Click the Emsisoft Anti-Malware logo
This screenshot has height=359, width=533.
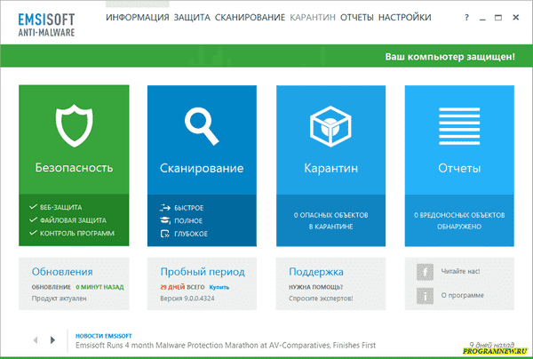click(46, 25)
